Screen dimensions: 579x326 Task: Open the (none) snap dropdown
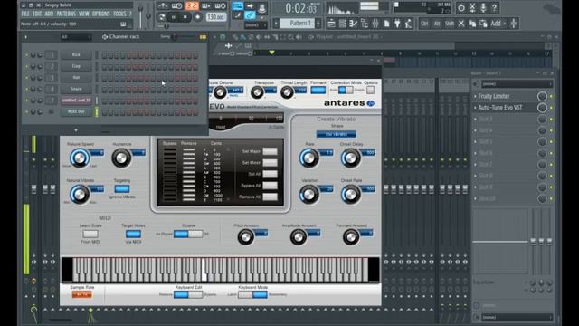pos(256,25)
